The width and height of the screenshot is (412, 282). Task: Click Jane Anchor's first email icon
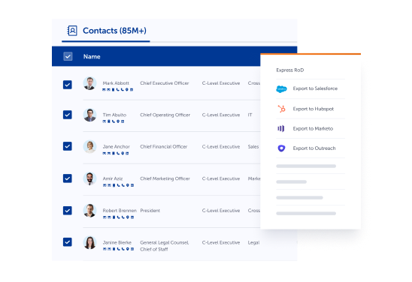(105, 153)
